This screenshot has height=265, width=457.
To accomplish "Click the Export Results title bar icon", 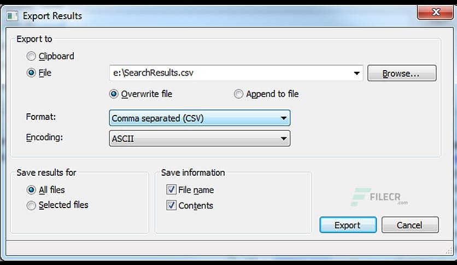I will click(x=12, y=16).
